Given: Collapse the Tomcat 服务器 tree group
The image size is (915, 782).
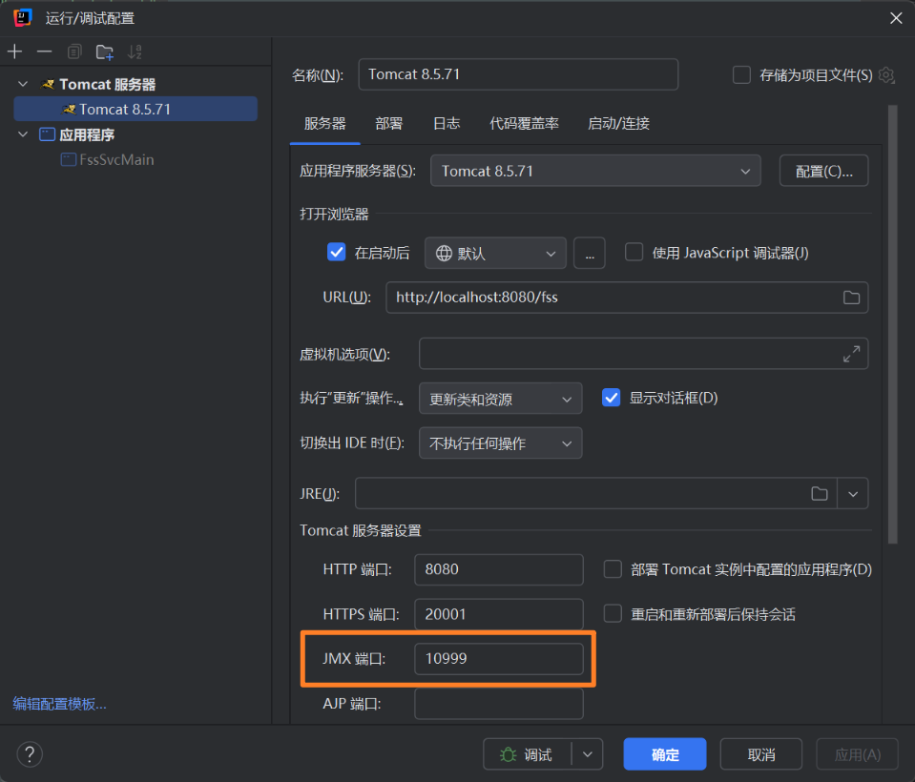Looking at the screenshot, I should click(x=21, y=83).
